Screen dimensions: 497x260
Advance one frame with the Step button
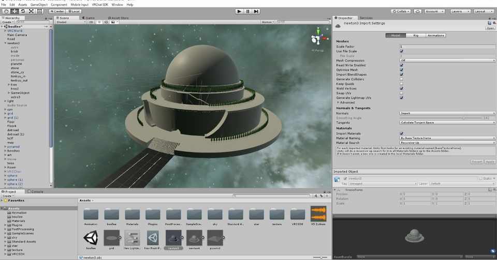(256, 11)
